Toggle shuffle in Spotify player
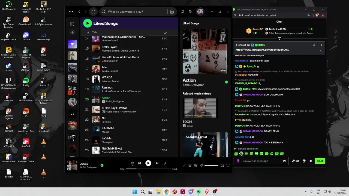This screenshot has height=196, width=349. 132,163
